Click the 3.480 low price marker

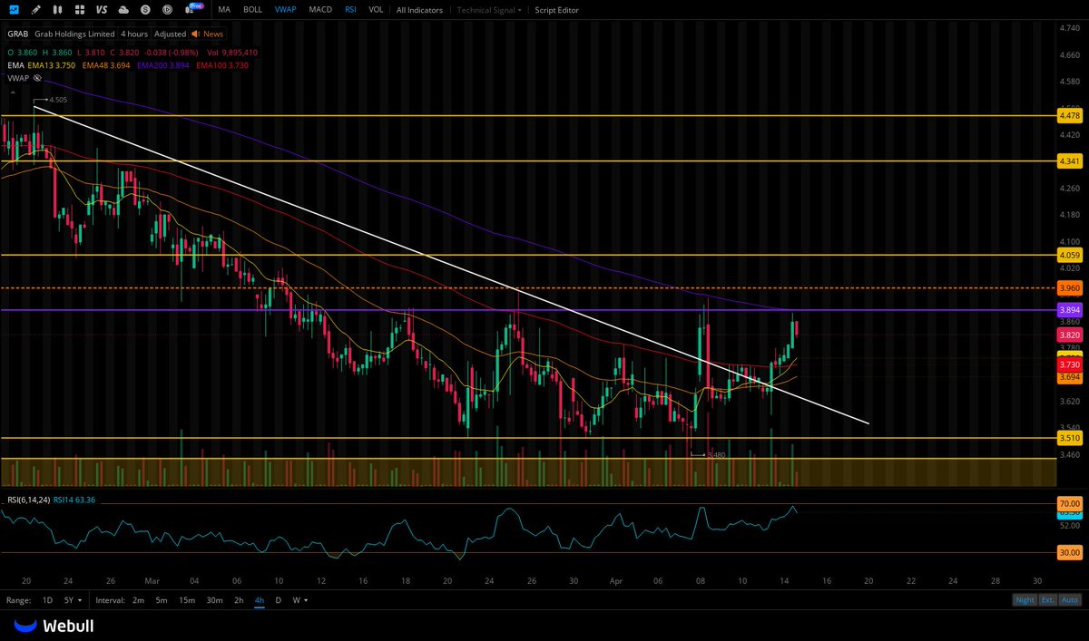(x=715, y=454)
